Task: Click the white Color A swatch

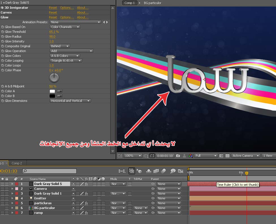Action: click(52, 91)
